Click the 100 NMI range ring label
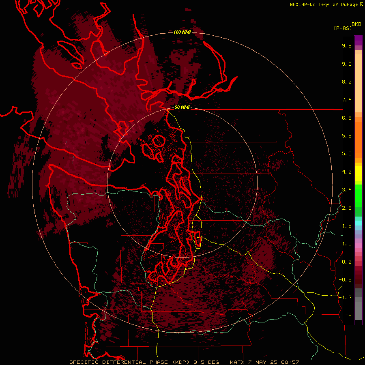 tap(182, 32)
